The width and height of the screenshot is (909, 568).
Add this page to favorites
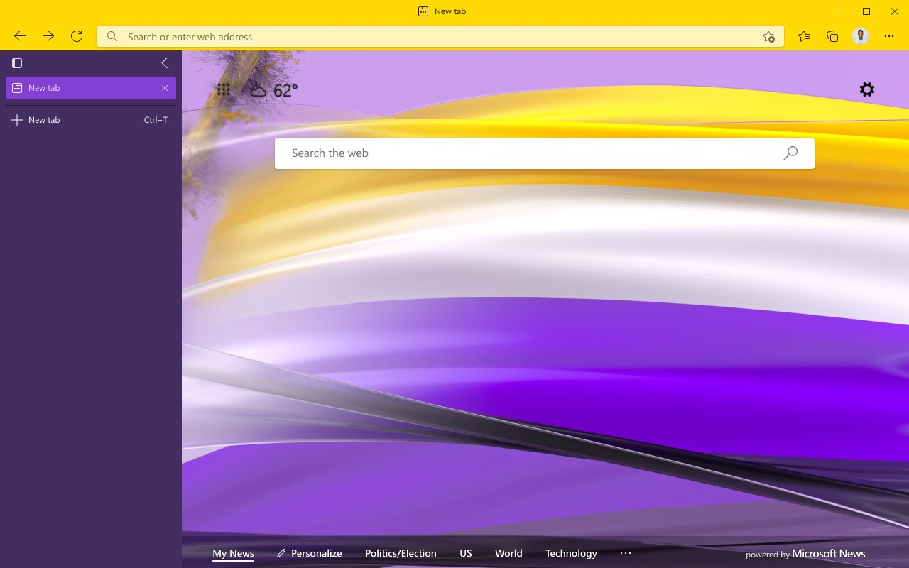pos(768,36)
